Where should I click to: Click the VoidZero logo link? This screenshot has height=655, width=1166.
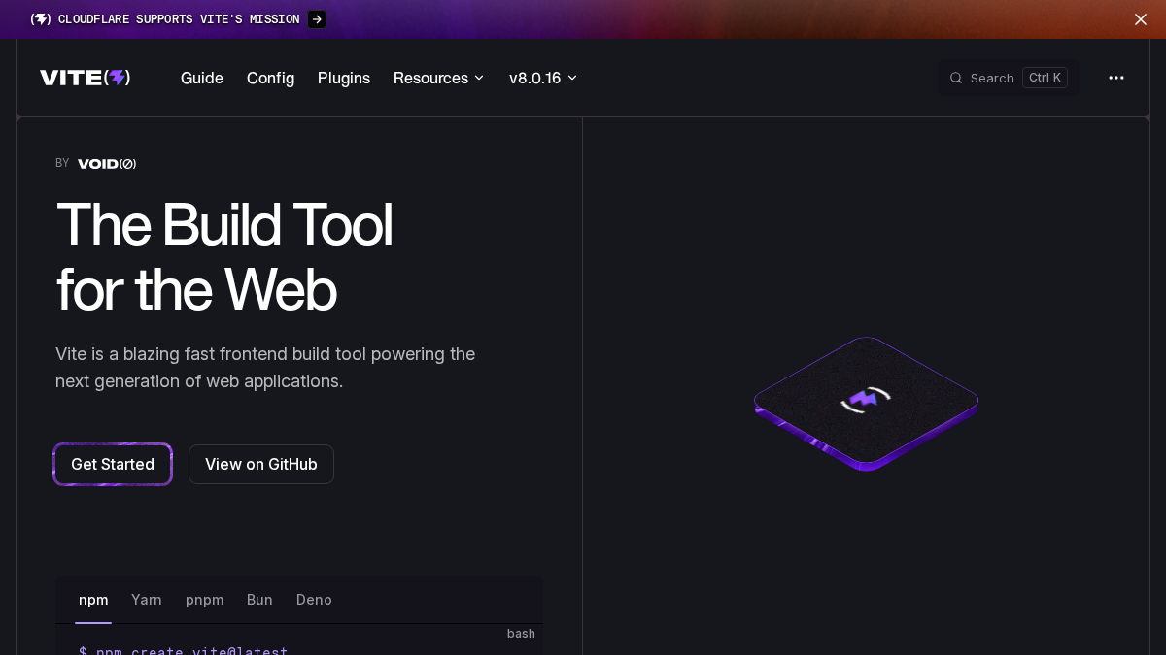[x=107, y=164]
